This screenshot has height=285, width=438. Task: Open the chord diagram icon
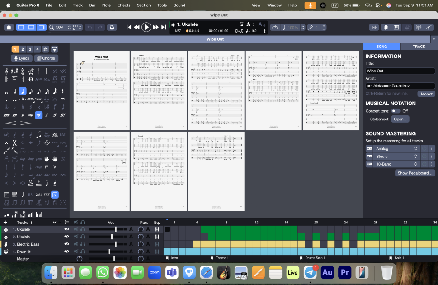6,195
